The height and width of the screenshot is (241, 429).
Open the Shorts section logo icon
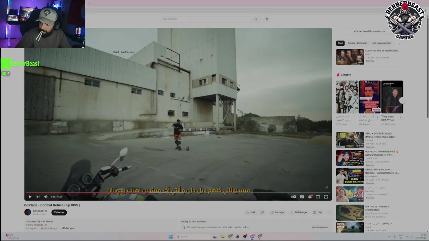point(338,75)
